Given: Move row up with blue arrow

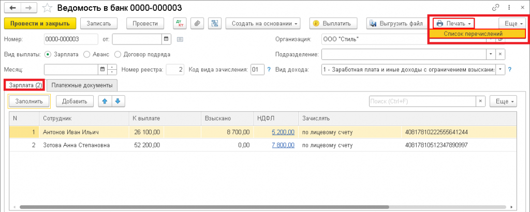Looking at the screenshot, I should (105, 101).
